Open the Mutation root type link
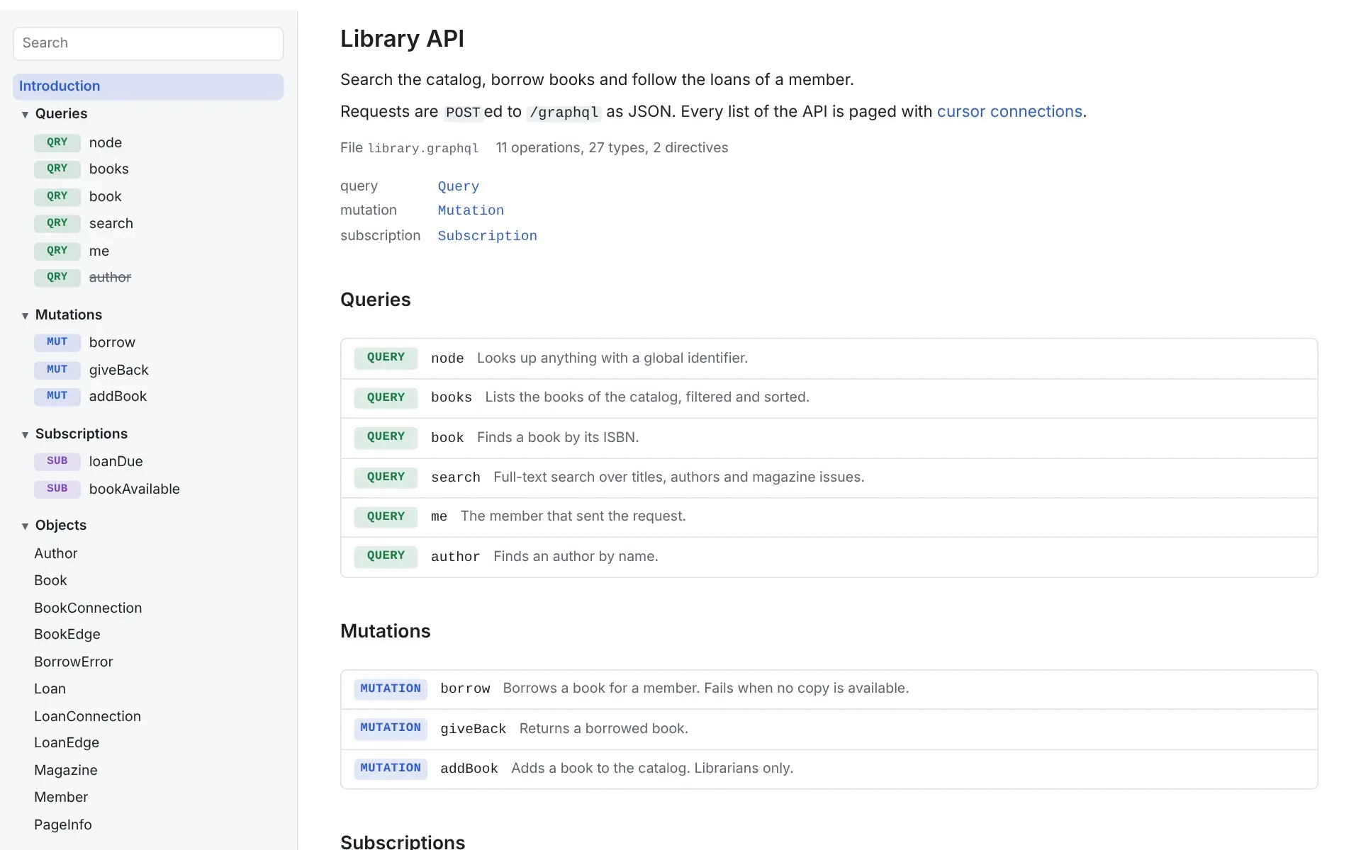The width and height of the screenshot is (1361, 850). [471, 210]
